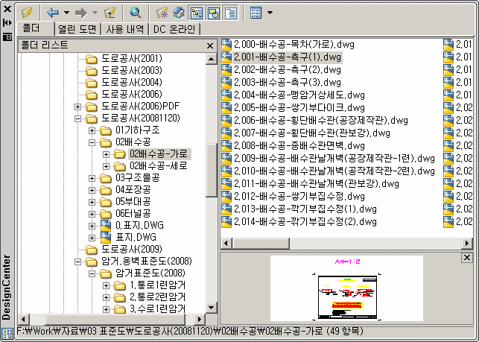Click the Load folder icon in toolbar

(27, 13)
